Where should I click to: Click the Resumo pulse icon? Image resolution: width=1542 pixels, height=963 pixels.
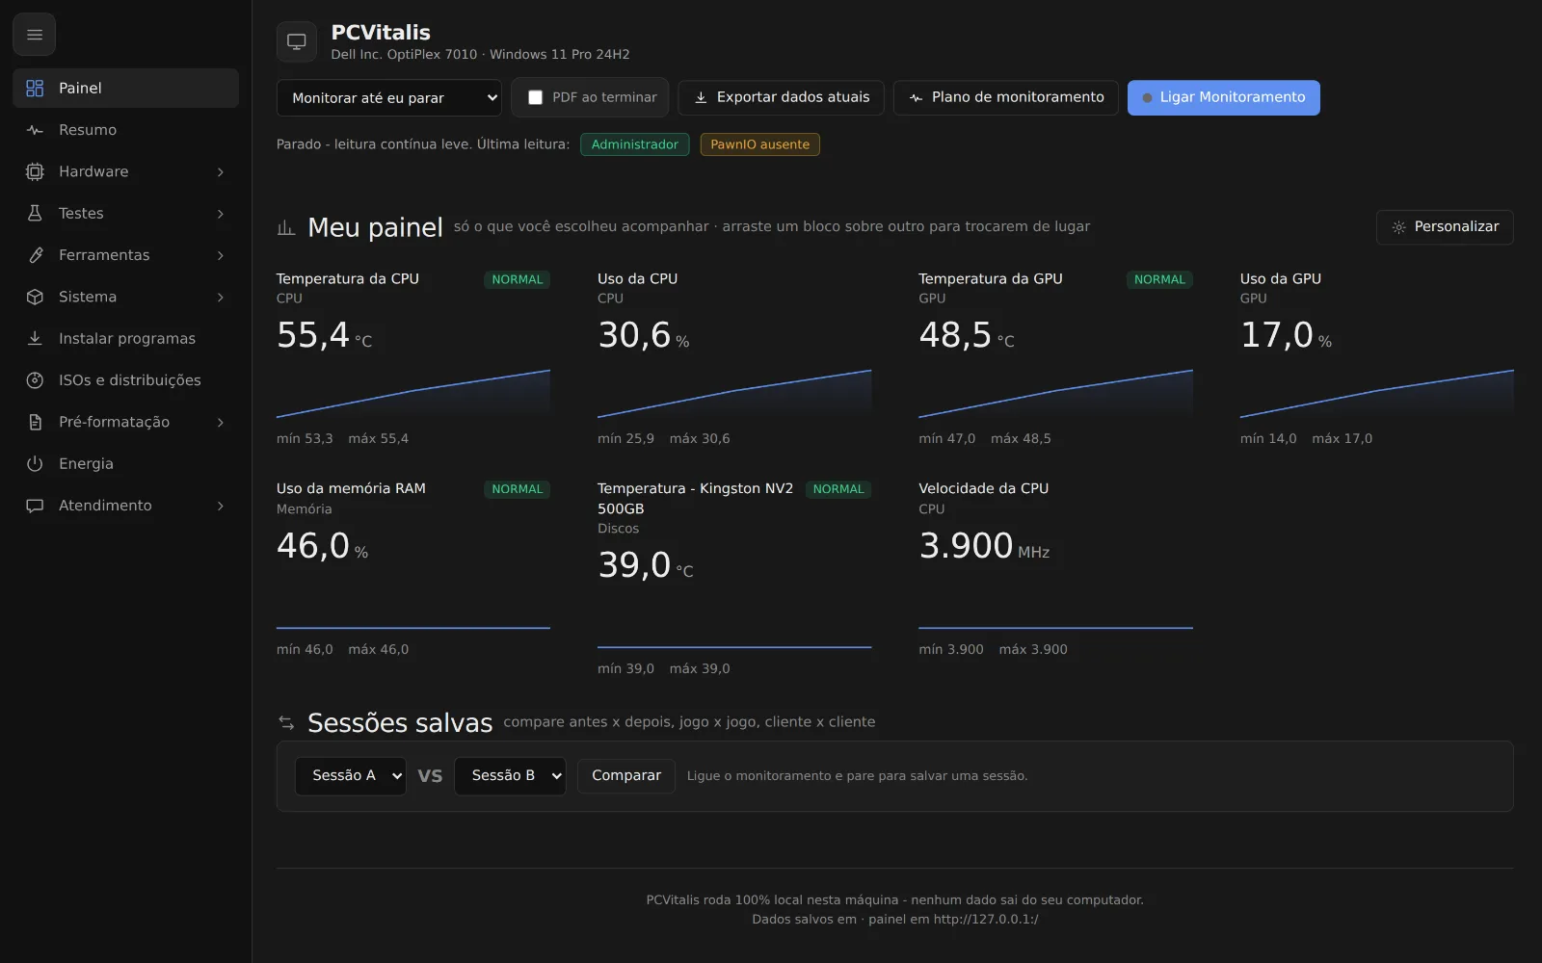click(x=35, y=130)
